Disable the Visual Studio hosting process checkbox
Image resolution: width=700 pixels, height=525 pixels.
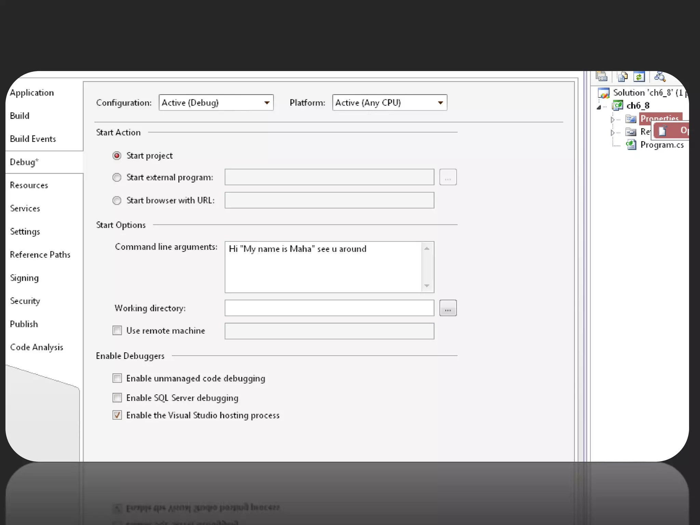[x=117, y=415]
